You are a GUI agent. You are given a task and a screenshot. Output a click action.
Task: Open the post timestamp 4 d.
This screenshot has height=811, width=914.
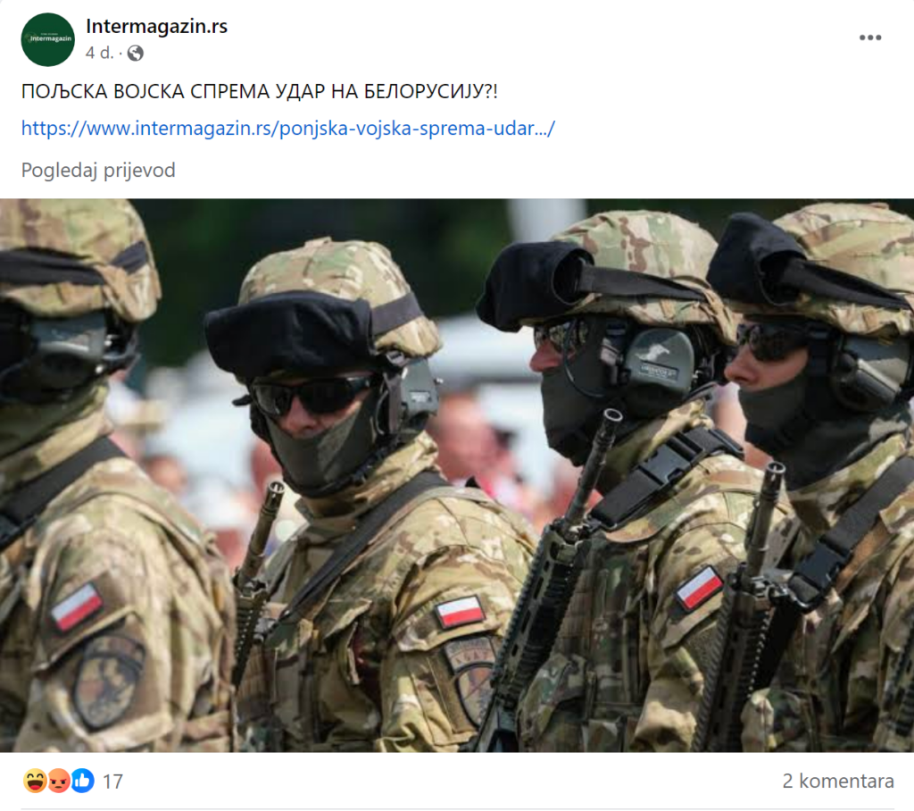[x=99, y=53]
